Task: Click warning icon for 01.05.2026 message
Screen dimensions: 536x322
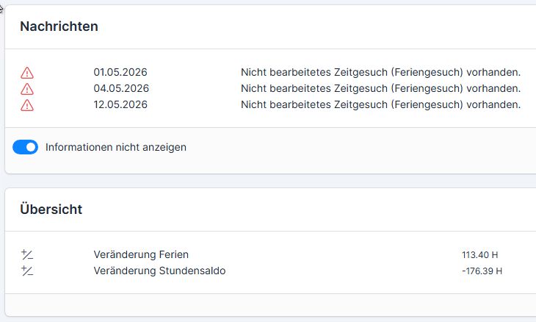Action: (27, 73)
